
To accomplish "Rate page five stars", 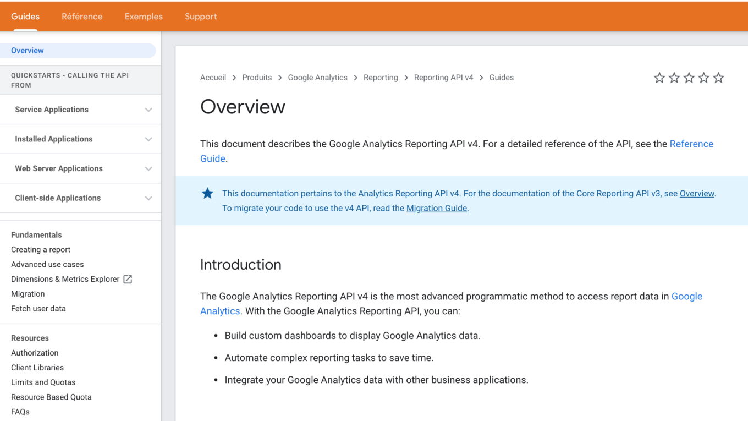I will [718, 78].
